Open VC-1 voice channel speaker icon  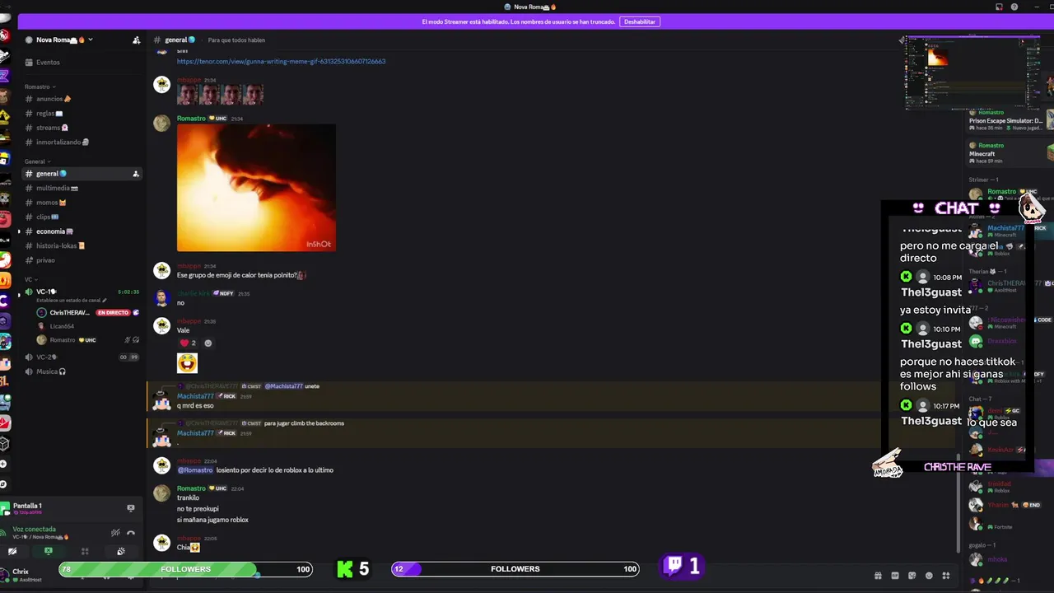[29, 292]
